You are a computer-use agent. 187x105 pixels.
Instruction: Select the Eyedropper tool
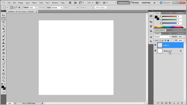click(x=4, y=32)
